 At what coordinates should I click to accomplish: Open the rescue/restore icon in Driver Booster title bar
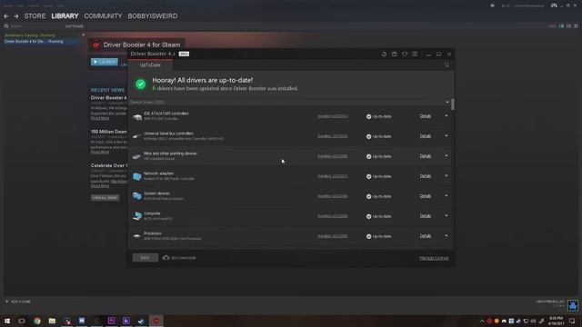pos(384,54)
